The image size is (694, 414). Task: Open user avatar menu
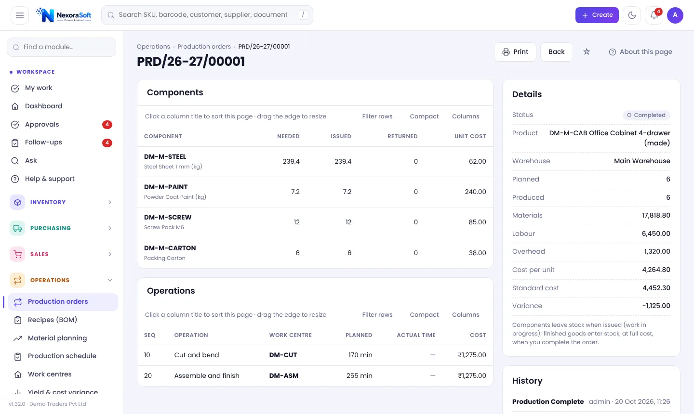[x=675, y=15]
